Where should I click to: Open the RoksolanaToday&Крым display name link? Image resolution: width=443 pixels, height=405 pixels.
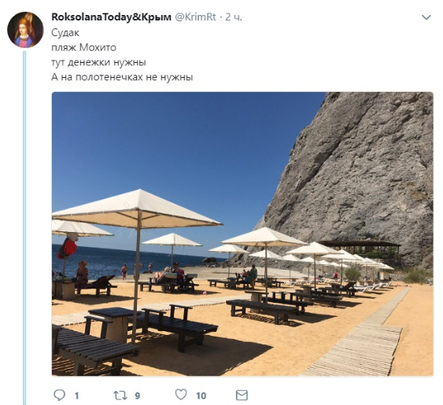(111, 17)
